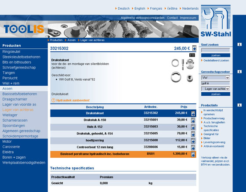The image size is (246, 192).
Task: Click the model field containing golf iii
Action: [216, 83]
